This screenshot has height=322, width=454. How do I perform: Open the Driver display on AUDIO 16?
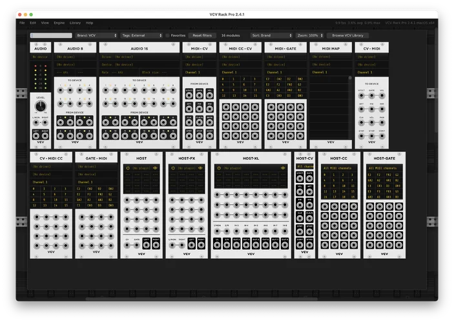coord(139,57)
